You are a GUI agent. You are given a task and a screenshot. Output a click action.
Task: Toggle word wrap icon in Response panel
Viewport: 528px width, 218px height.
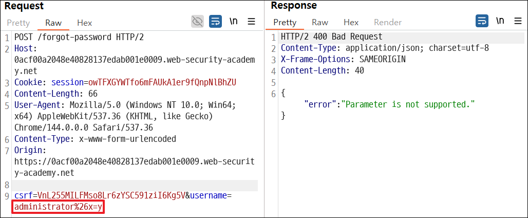[482, 21]
